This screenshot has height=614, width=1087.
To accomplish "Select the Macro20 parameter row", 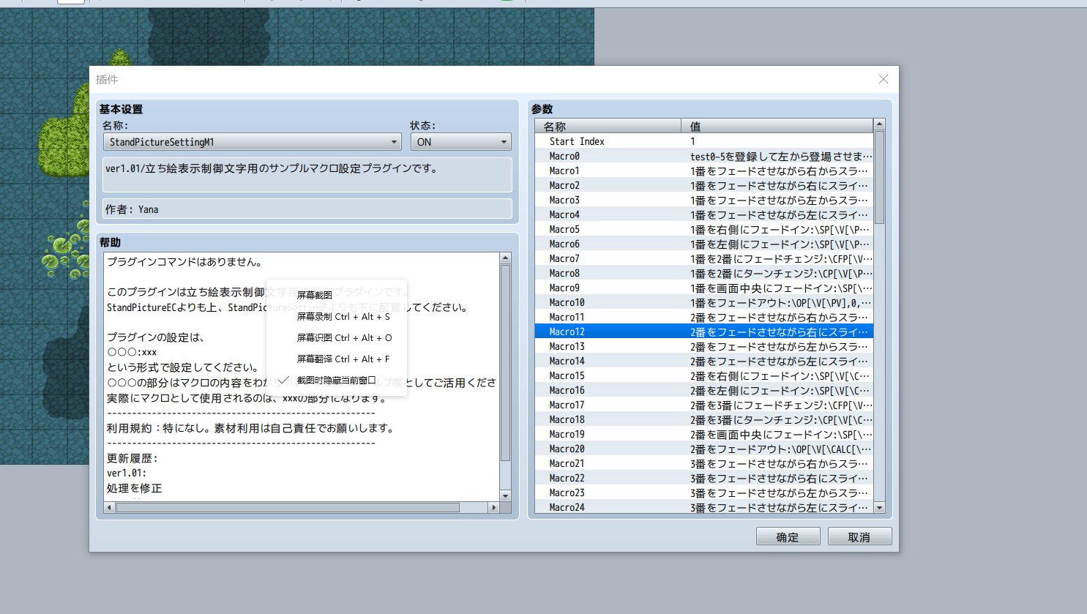I will point(704,449).
